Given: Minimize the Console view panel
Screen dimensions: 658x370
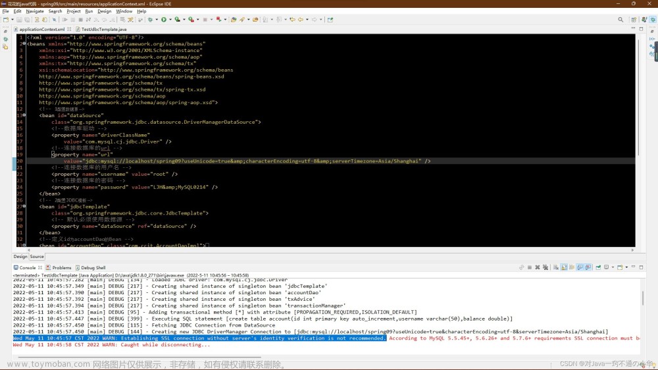Looking at the screenshot, I should [633, 267].
